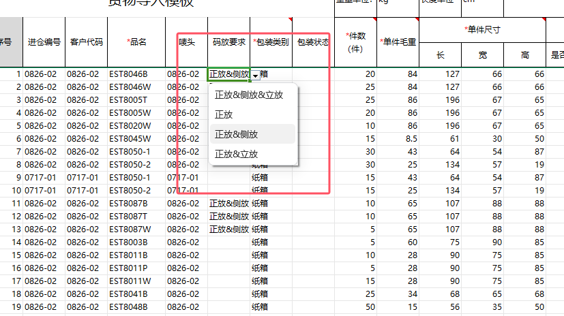The height and width of the screenshot is (316, 564).
Task: Select the 客户代码 cell 0717-01 in row 10
Action: coord(87,191)
